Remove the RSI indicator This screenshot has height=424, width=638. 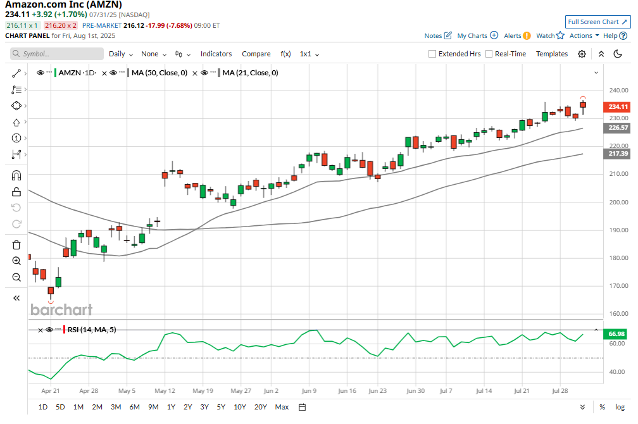pyautogui.click(x=41, y=330)
